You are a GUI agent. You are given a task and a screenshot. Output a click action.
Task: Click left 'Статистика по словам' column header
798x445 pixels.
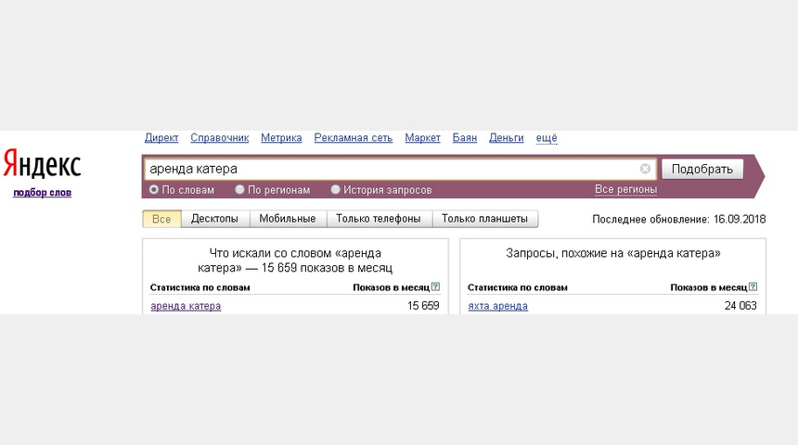pos(200,287)
